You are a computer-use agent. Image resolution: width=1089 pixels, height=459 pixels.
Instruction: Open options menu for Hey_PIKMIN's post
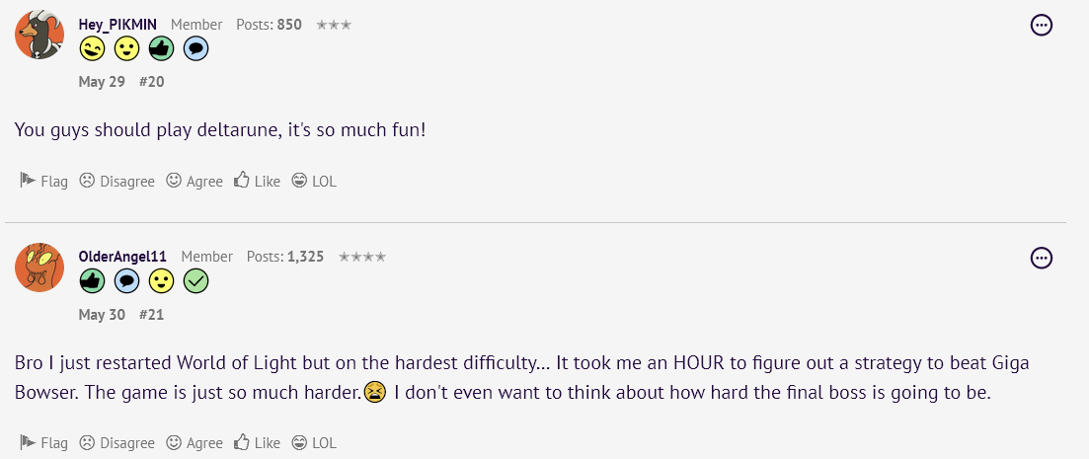1041,26
